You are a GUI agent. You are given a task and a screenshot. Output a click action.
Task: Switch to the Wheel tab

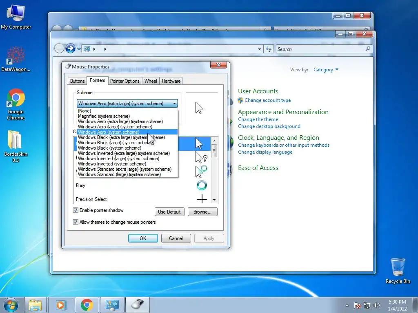pyautogui.click(x=151, y=81)
